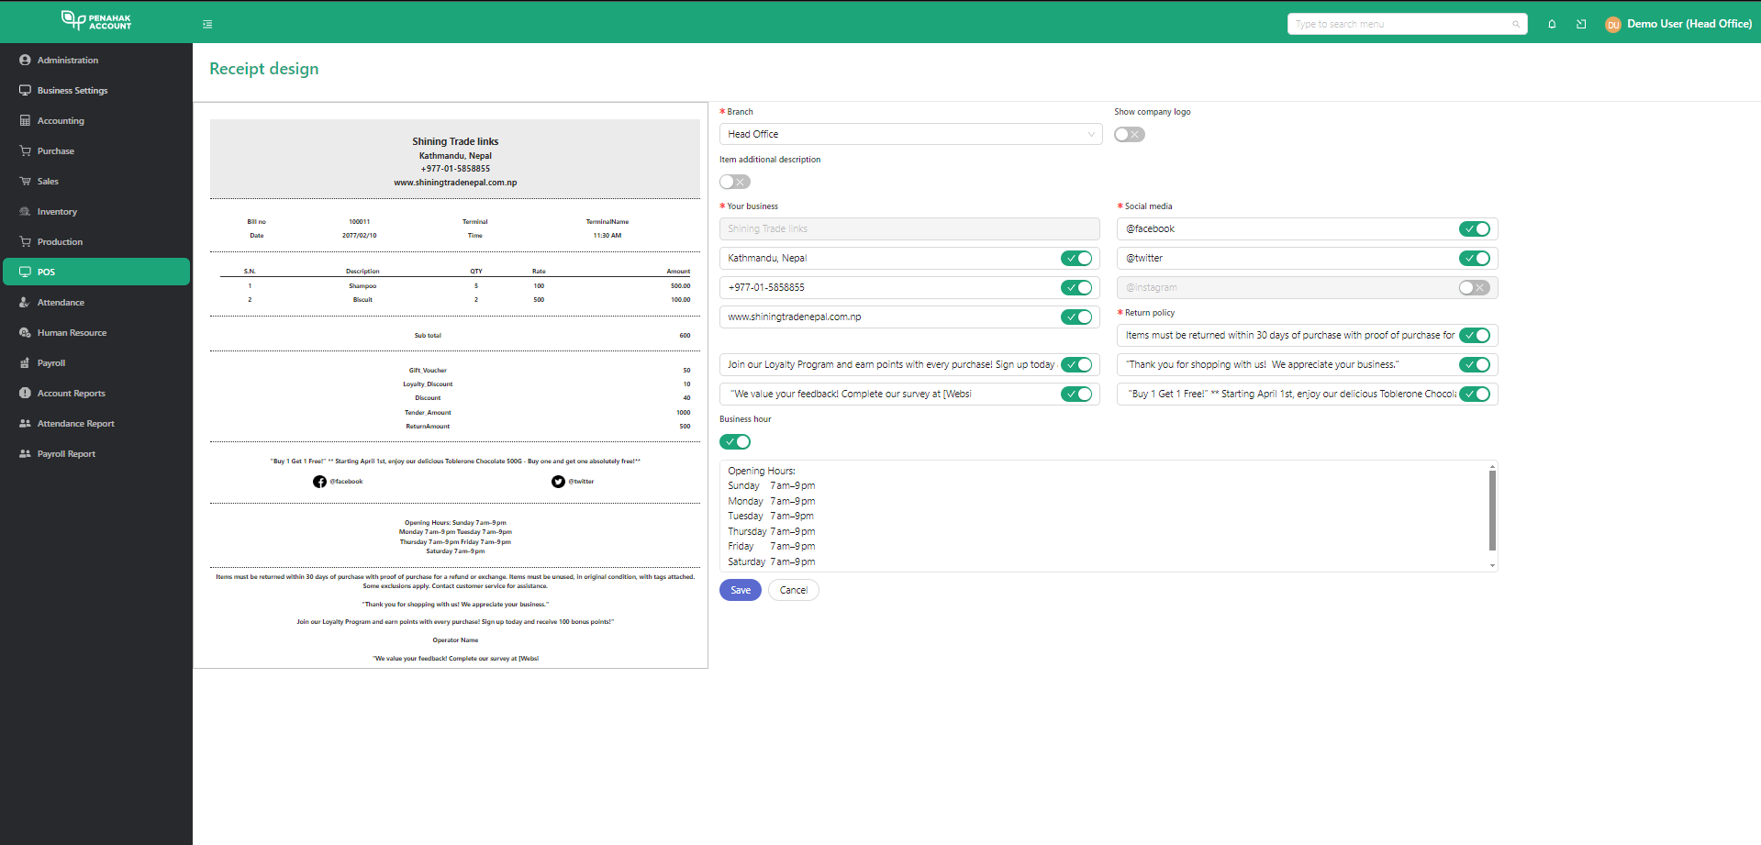Click the search magnifier icon
The height and width of the screenshot is (845, 1761).
(x=1516, y=25)
